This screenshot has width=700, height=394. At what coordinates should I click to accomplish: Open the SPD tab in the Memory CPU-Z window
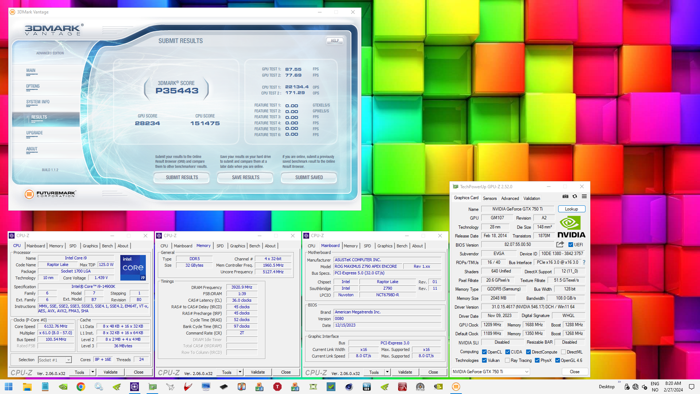pos(220,246)
